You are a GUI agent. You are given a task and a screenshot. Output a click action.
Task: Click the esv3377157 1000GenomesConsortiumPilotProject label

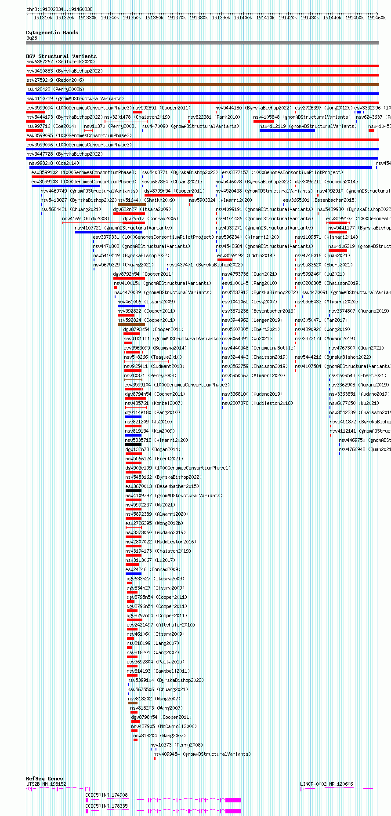[282, 173]
